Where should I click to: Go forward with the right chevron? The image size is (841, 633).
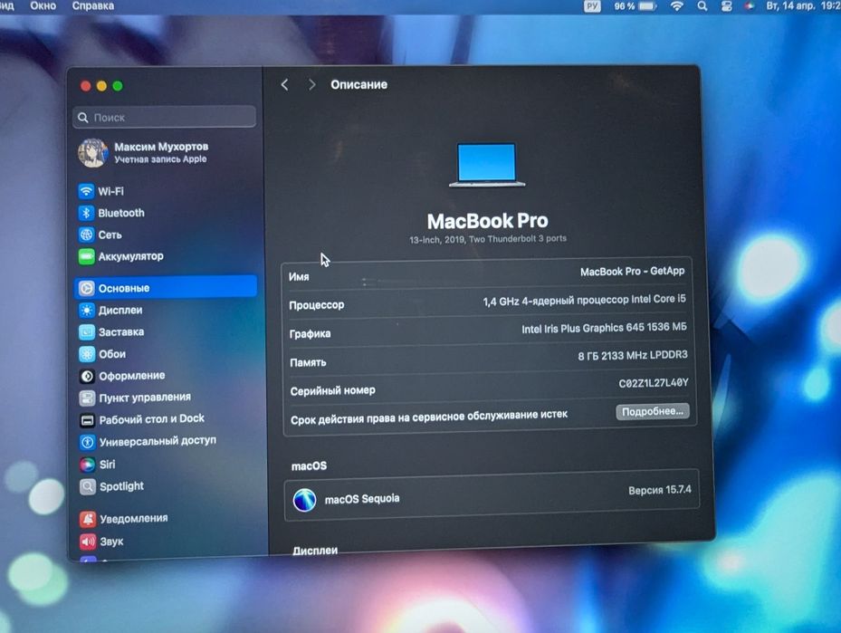311,85
